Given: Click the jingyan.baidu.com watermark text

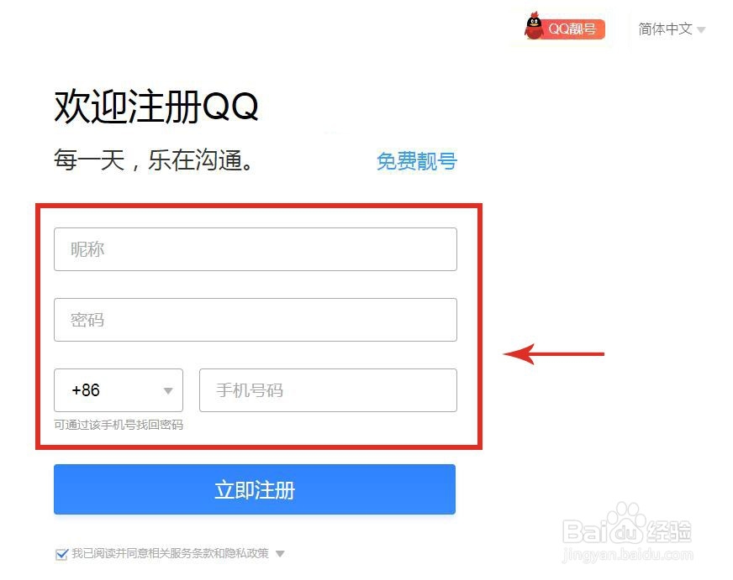Looking at the screenshot, I should pyautogui.click(x=627, y=554).
